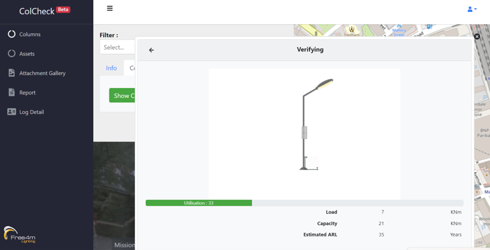Viewport: 490px width, 250px height.
Task: Click the Columns circle icon
Action: click(x=11, y=34)
